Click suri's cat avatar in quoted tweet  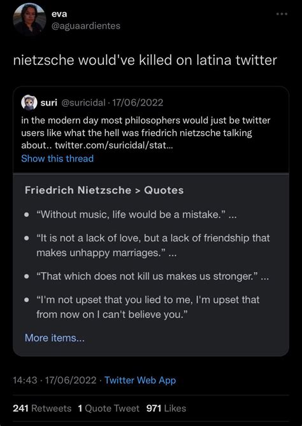29,103
